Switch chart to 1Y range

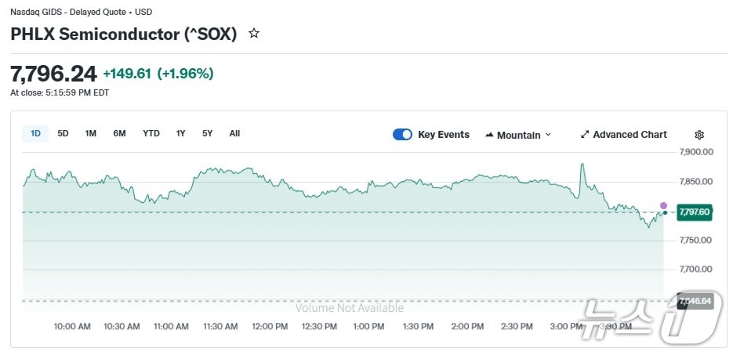181,133
